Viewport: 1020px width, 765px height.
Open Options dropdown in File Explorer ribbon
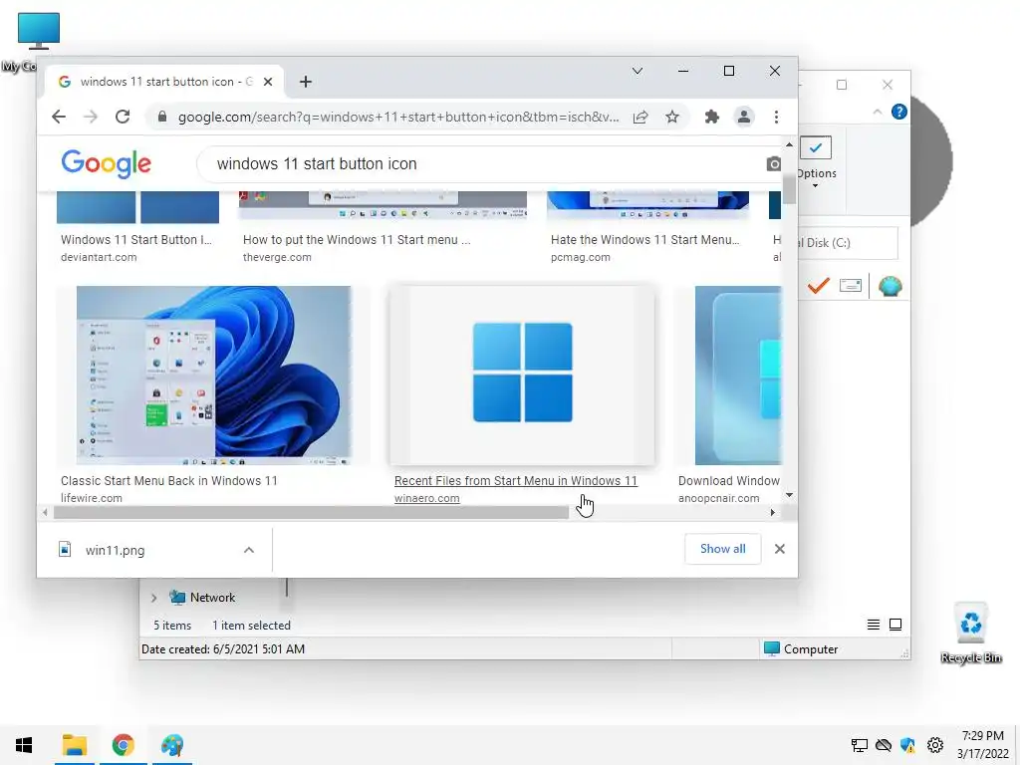coord(816,162)
